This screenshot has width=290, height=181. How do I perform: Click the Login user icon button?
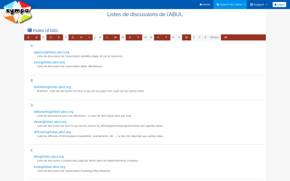(279, 4)
